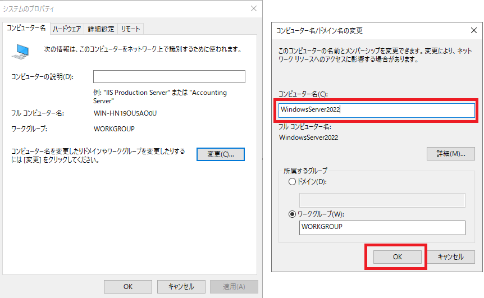The width and height of the screenshot is (484, 298).
Task: Select the コンピューター名 tab
Action: tap(26, 28)
